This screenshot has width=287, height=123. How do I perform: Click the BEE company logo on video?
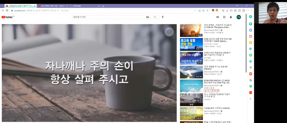169,32
